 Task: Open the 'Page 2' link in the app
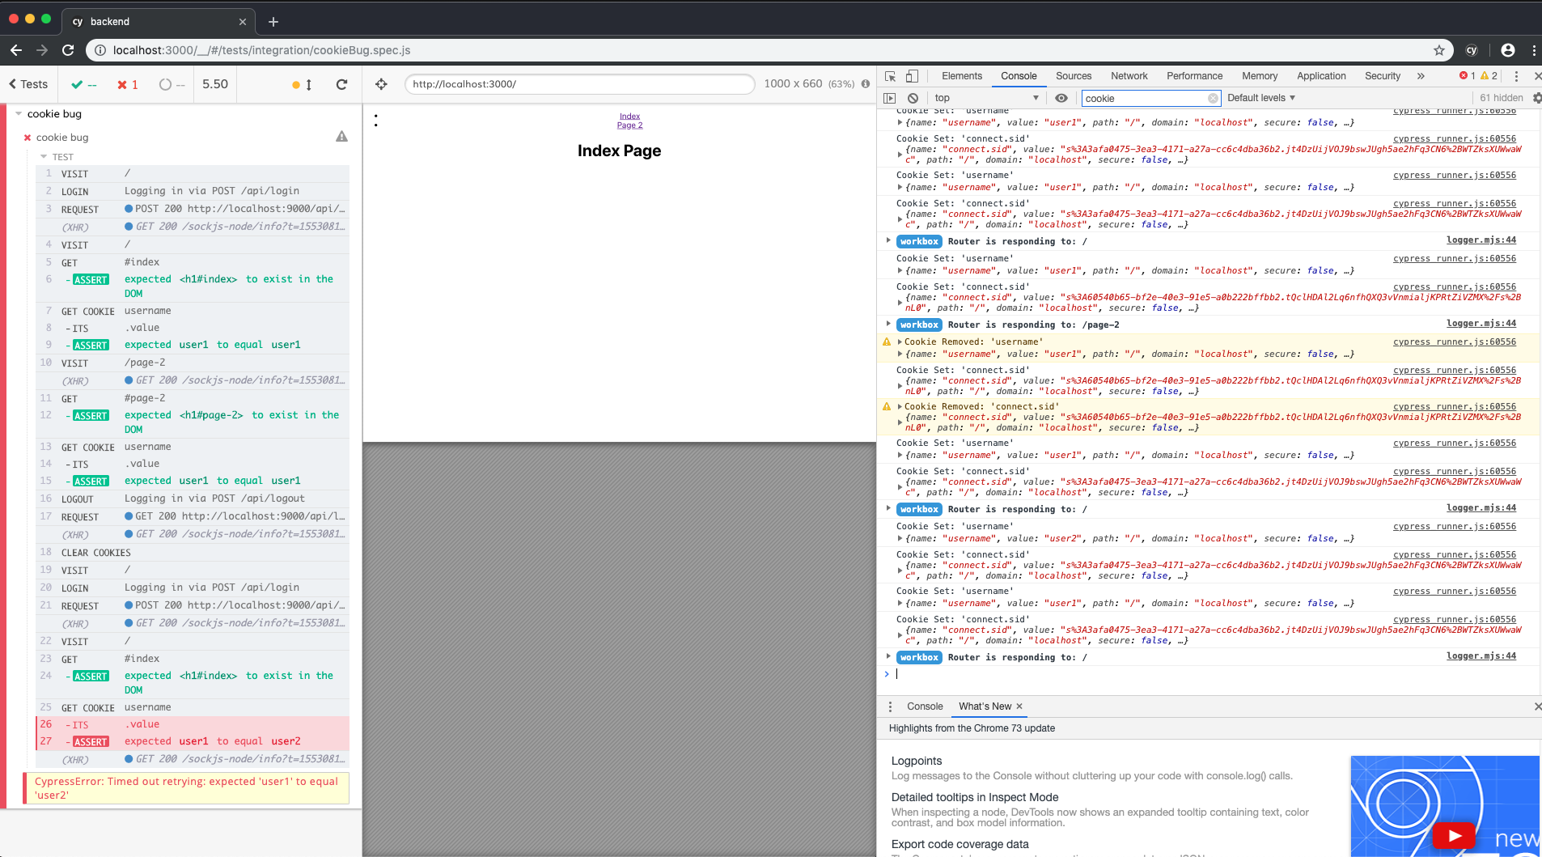tap(630, 125)
